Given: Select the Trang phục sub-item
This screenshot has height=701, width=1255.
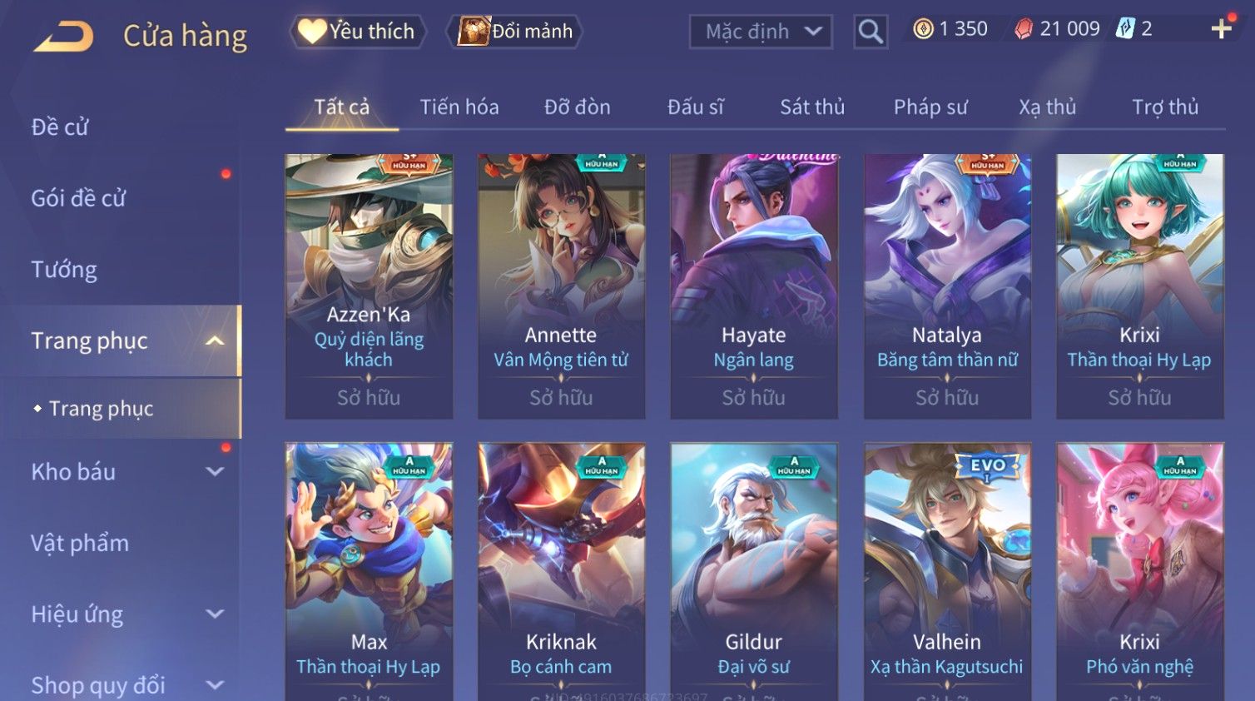Looking at the screenshot, I should point(101,409).
